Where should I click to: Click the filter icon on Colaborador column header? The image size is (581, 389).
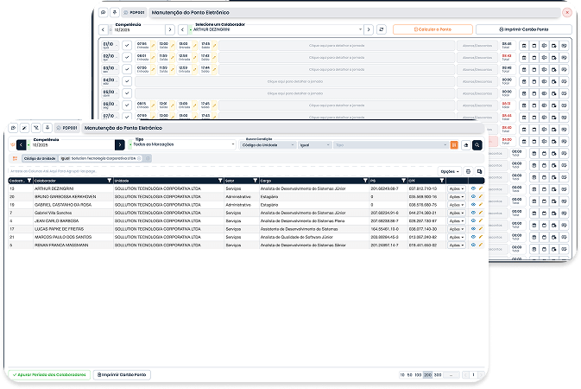(x=109, y=180)
